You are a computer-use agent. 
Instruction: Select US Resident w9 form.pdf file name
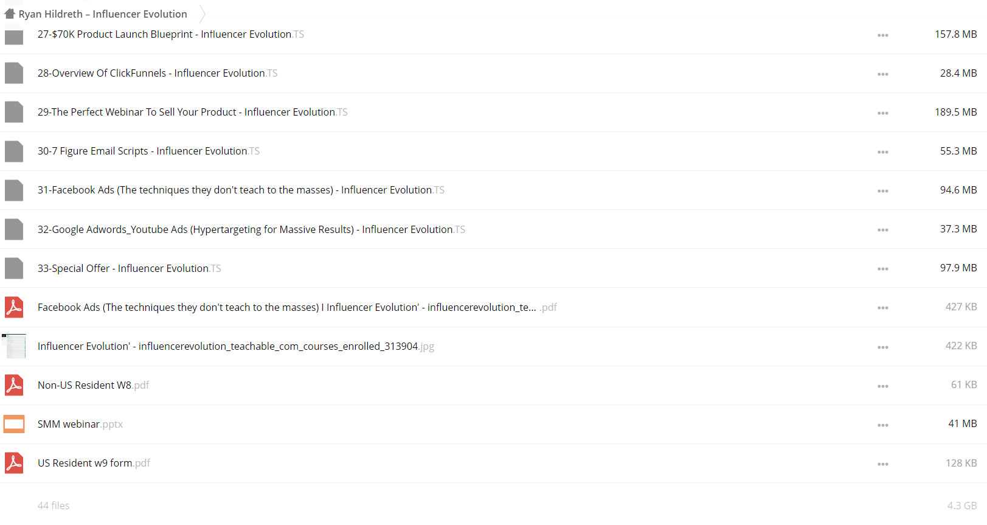click(x=94, y=463)
